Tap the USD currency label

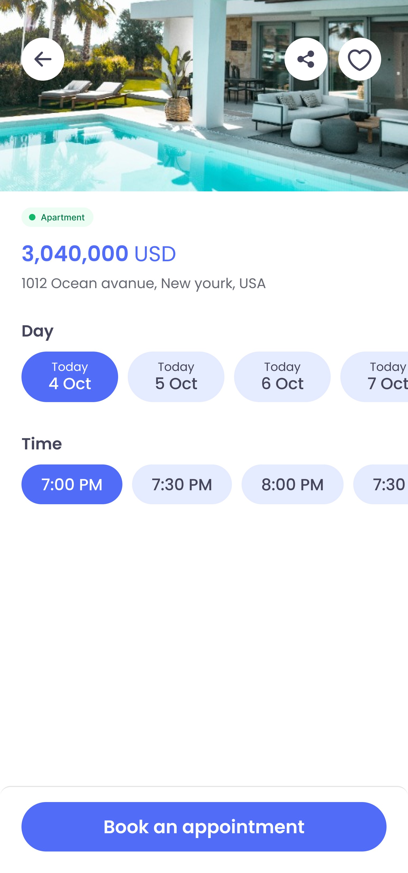click(x=155, y=254)
